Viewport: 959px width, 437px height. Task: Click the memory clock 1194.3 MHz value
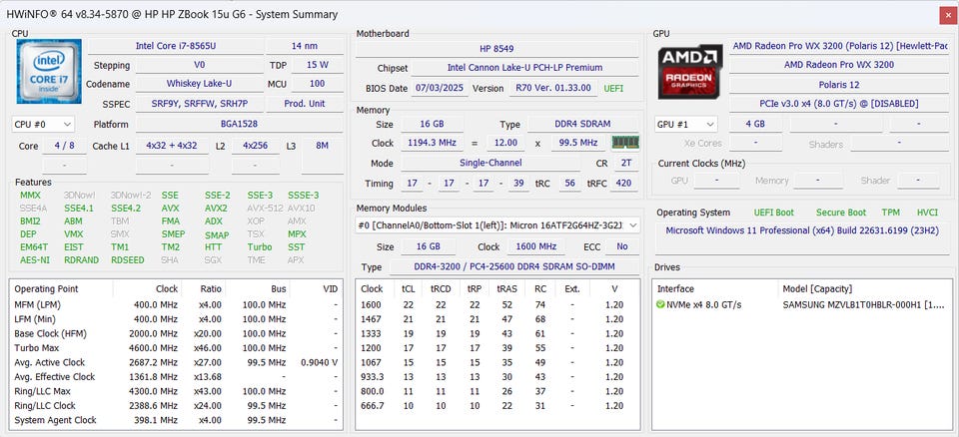(432, 143)
